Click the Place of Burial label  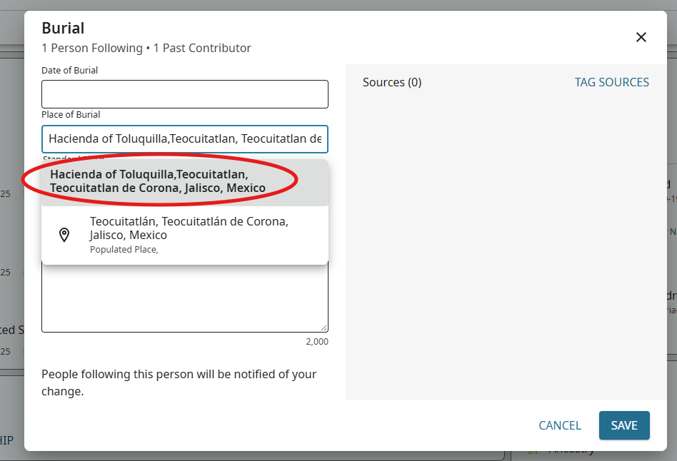(x=71, y=115)
